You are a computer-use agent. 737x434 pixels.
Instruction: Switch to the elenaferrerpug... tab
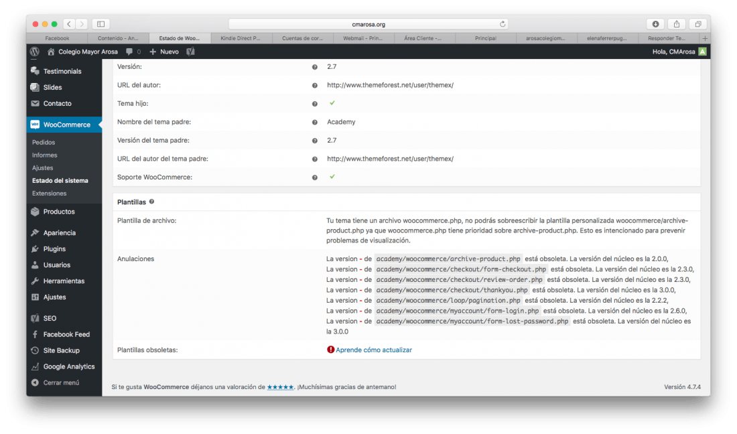point(607,38)
